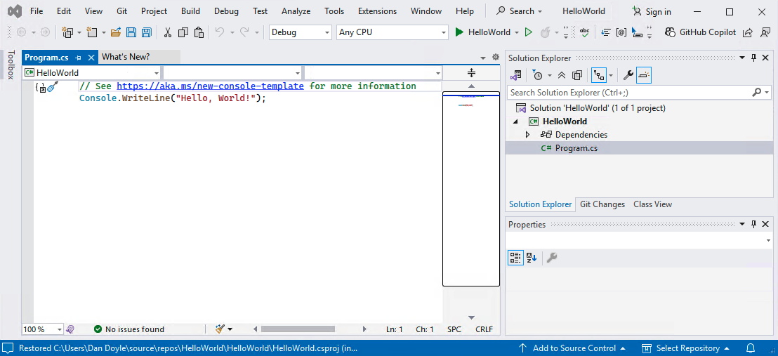Click Add to Source Control
The width and height of the screenshot is (778, 356).
[x=572, y=348]
